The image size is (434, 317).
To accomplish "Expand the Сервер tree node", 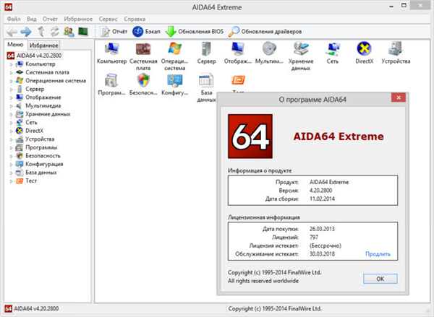I will 12,90.
